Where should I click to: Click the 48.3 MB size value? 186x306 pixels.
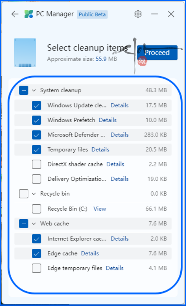click(156, 90)
